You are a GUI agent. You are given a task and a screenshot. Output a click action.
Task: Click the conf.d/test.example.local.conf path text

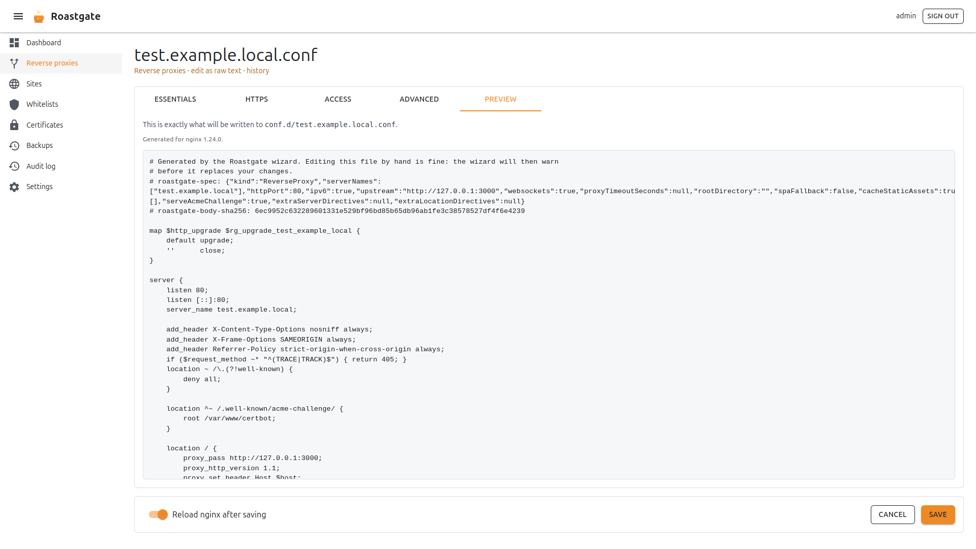click(x=330, y=125)
